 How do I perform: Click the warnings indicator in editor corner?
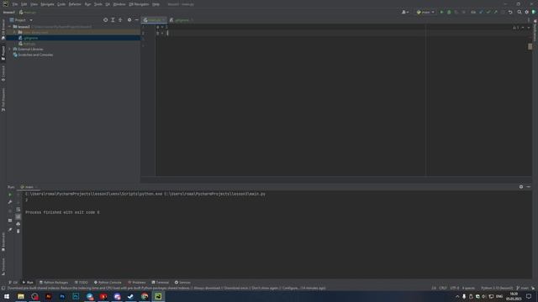[x=515, y=28]
